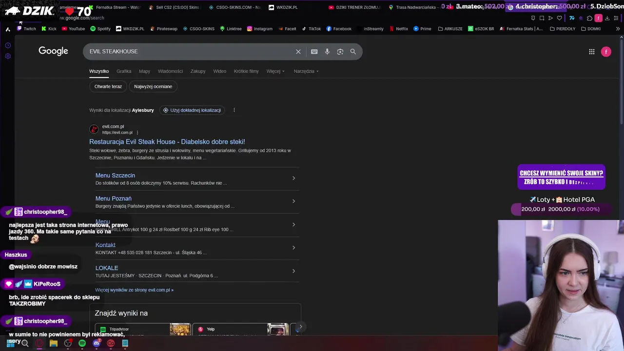Open OBS Studio from the taskbar
This screenshot has width=624, height=351.
click(x=68, y=343)
